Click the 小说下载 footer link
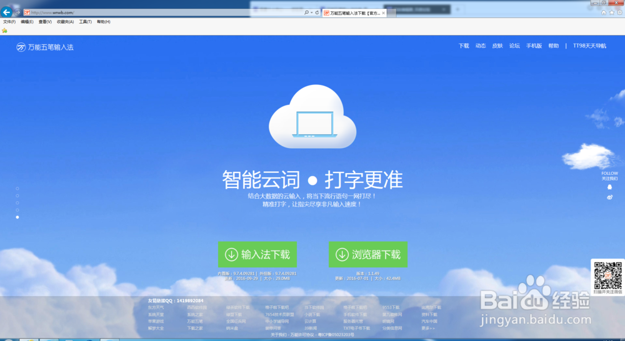The image size is (625, 341). pos(312,315)
